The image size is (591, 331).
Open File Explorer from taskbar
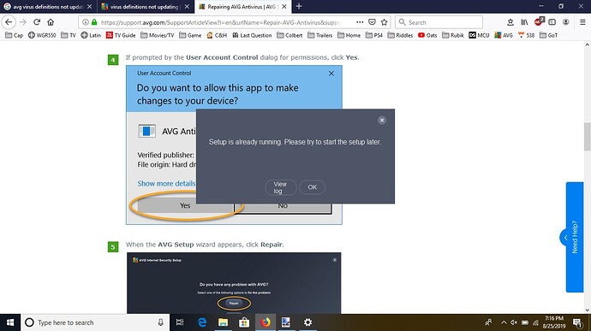click(224, 322)
